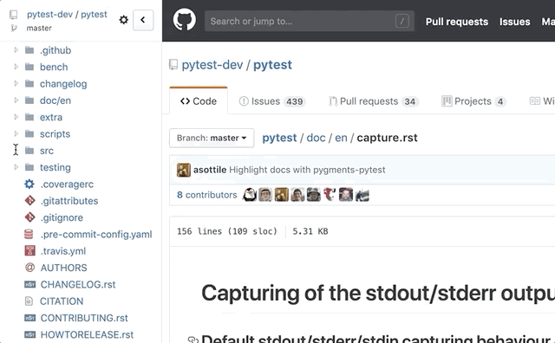This screenshot has width=555, height=343.
Task: Expand the extra folder arrow
Action: 16,117
